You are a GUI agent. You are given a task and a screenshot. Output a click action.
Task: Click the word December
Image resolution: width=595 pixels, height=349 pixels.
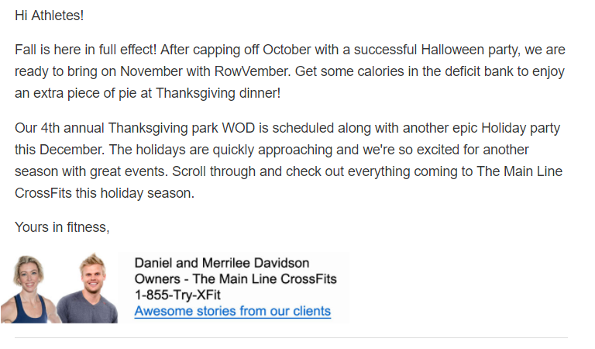click(x=72, y=150)
